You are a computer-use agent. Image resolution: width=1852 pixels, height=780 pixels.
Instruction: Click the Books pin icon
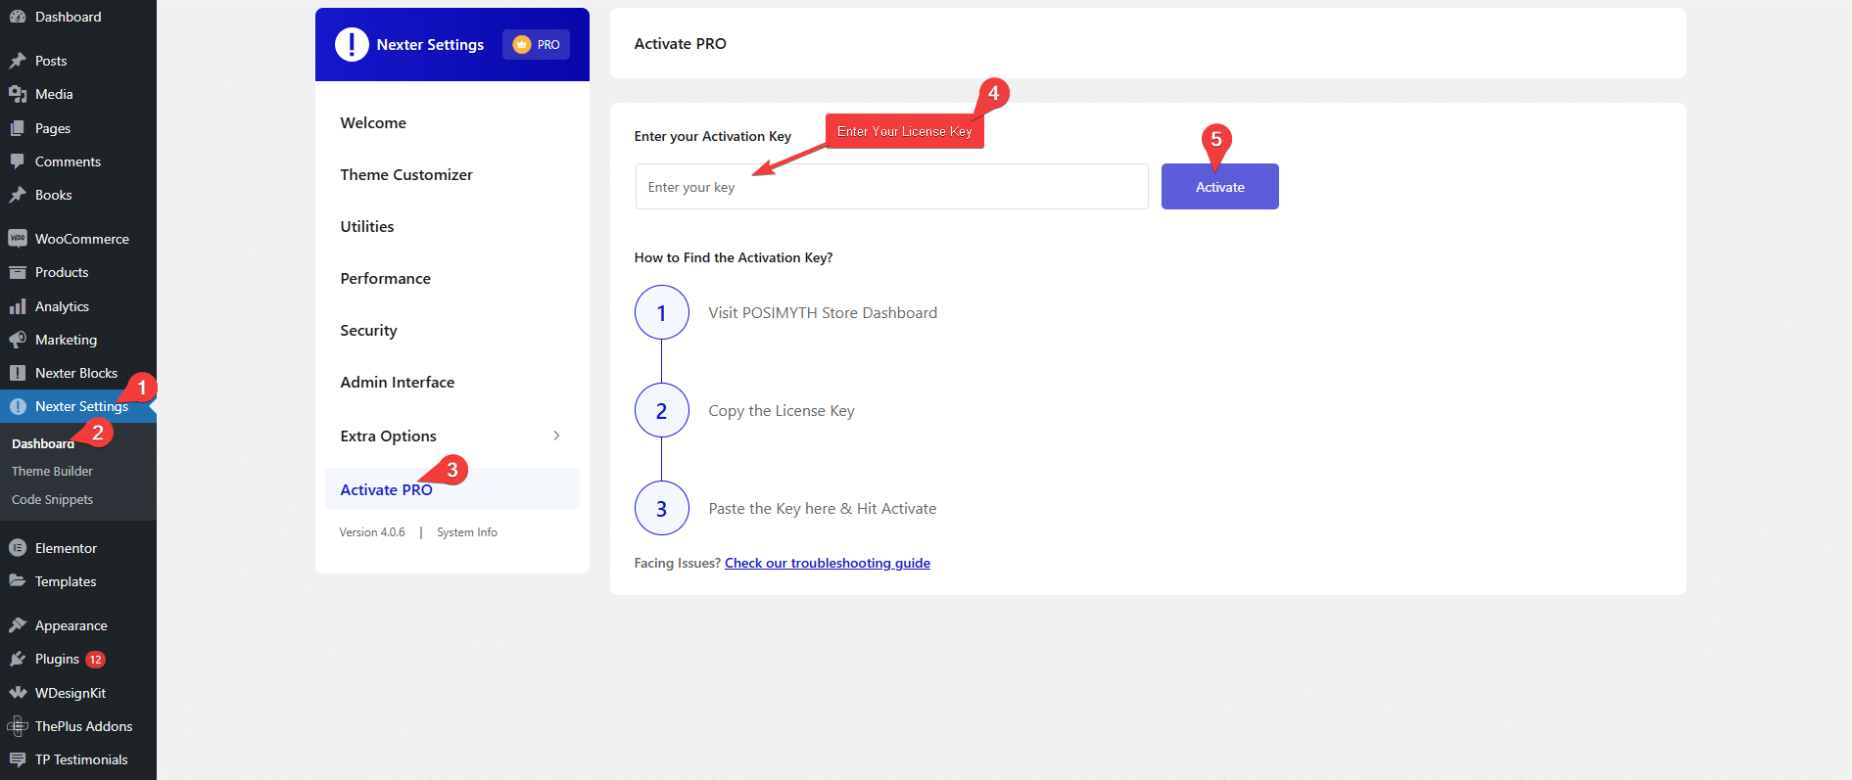(x=18, y=195)
